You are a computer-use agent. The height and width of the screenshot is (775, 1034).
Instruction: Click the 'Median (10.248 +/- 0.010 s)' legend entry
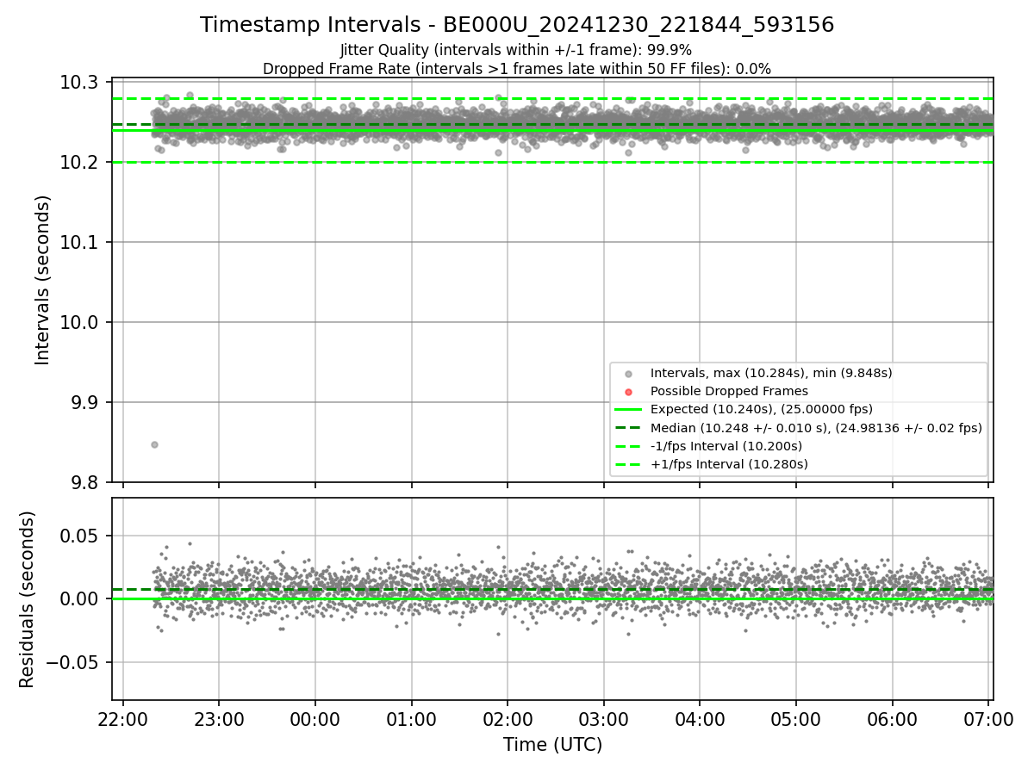click(x=816, y=427)
